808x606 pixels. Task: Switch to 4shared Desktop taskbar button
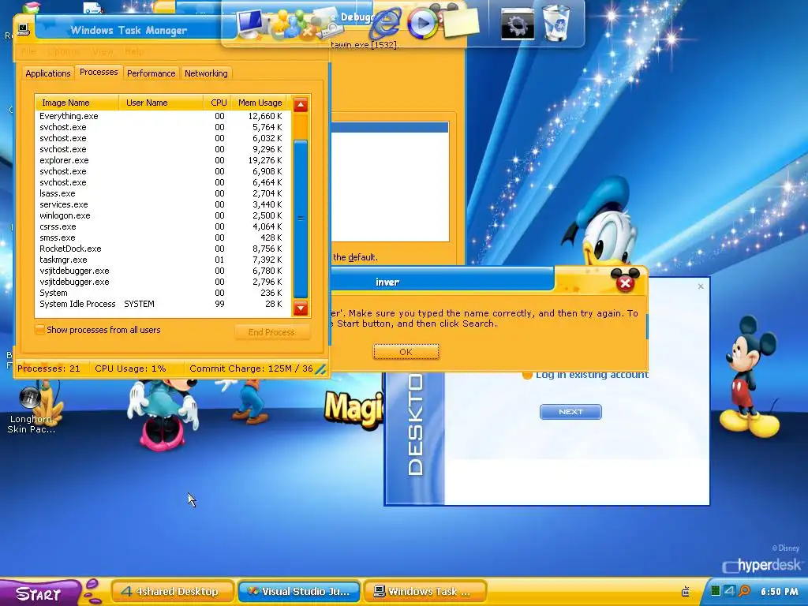coord(172,592)
